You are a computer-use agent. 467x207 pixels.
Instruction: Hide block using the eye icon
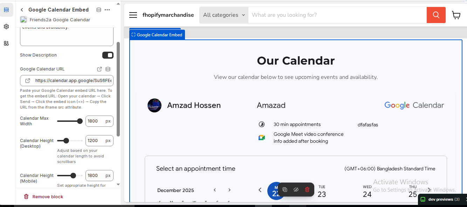point(296,190)
